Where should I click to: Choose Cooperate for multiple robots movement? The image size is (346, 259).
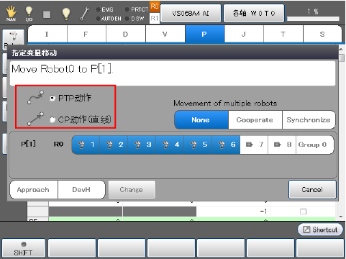click(x=255, y=120)
